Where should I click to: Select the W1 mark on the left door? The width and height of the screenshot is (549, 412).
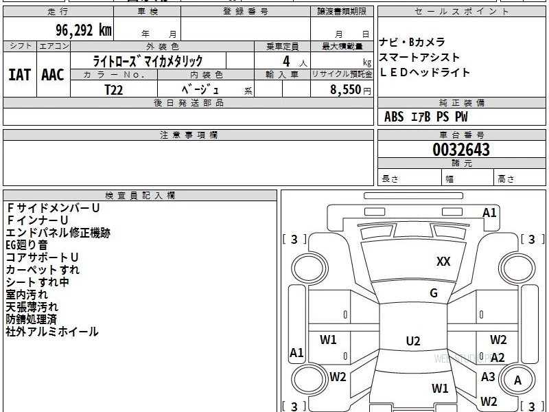tap(328, 339)
